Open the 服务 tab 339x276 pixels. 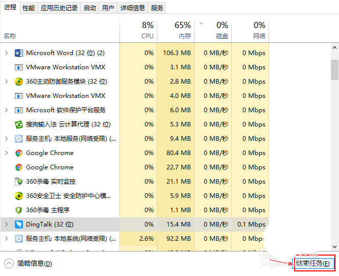click(x=157, y=8)
